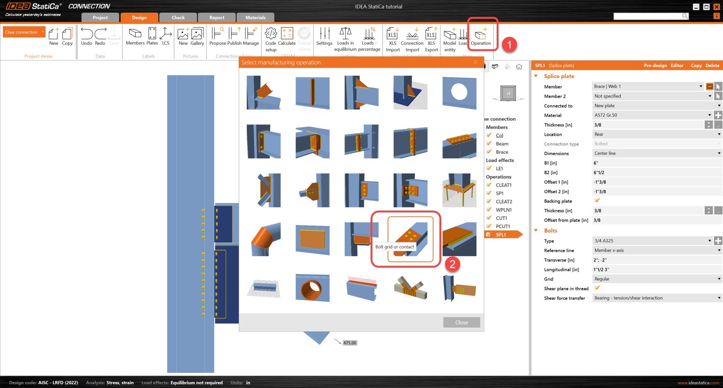Viewport: 723px width, 388px height.
Task: Select the Calculate tool in the ribbon
Action: tap(287, 37)
